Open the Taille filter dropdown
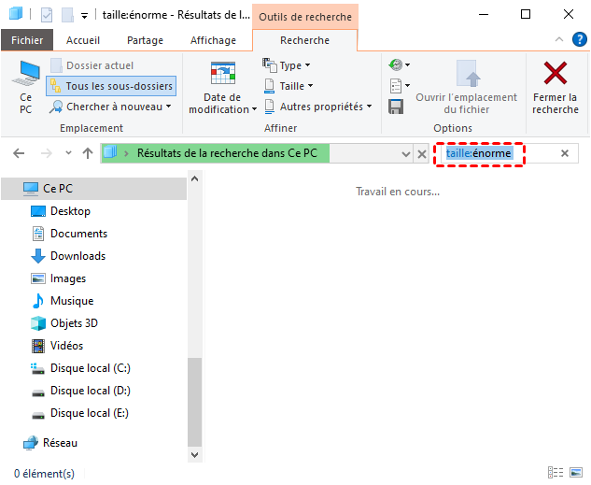 point(288,86)
